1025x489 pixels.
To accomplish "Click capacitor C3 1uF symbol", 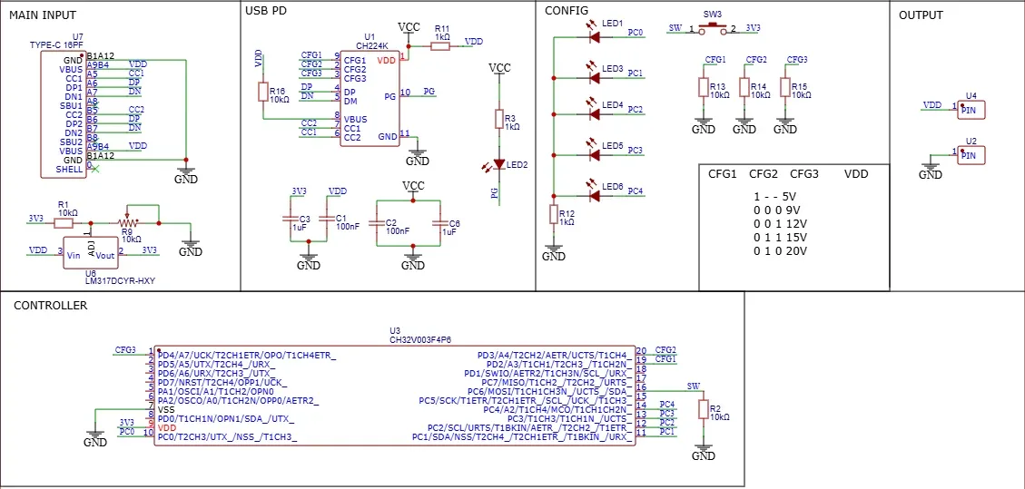I will click(x=291, y=220).
